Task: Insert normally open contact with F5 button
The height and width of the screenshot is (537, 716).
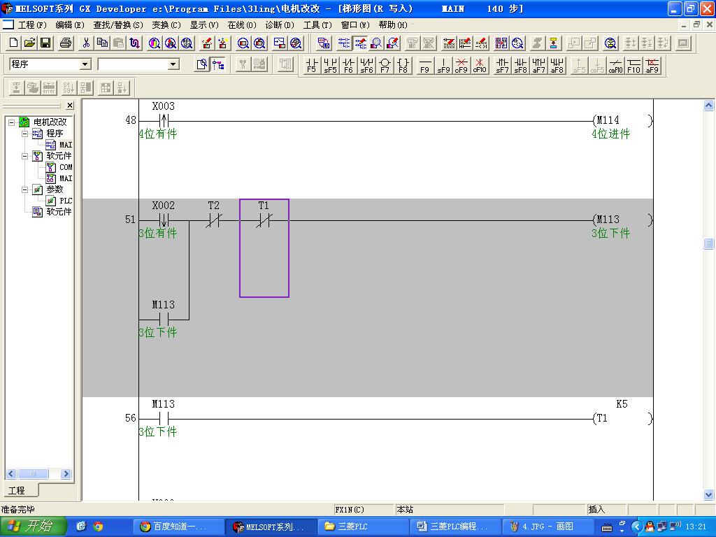Action: click(x=311, y=66)
